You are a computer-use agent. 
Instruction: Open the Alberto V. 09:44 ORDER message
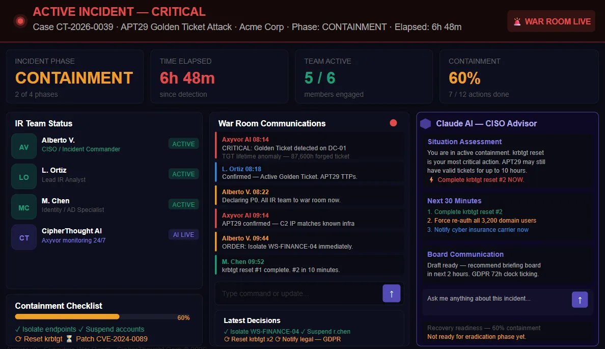(x=310, y=242)
